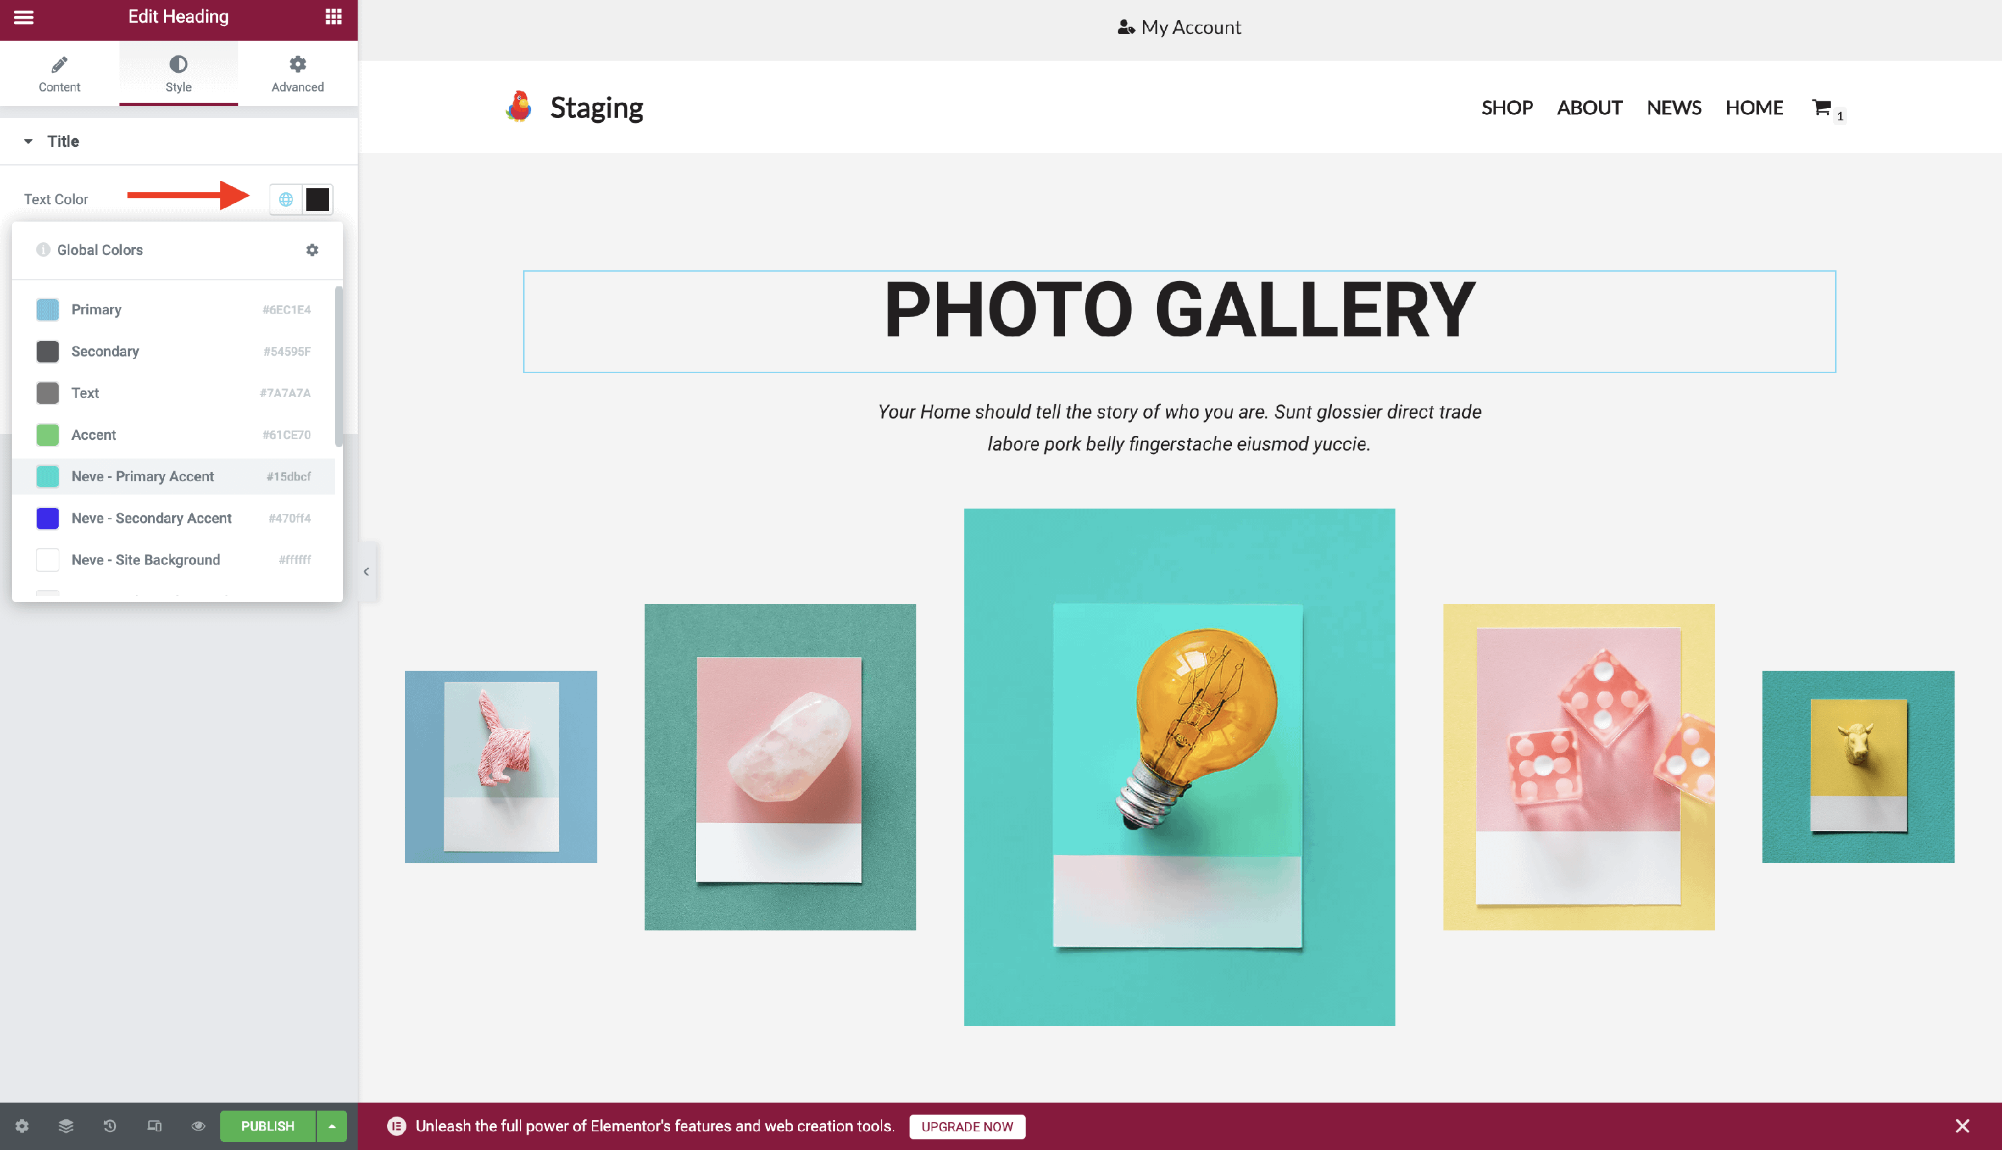This screenshot has width=2002, height=1150.
Task: Open the History icon in footer
Action: point(109,1125)
